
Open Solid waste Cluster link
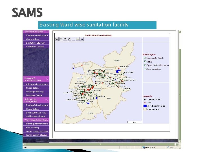point(36,116)
